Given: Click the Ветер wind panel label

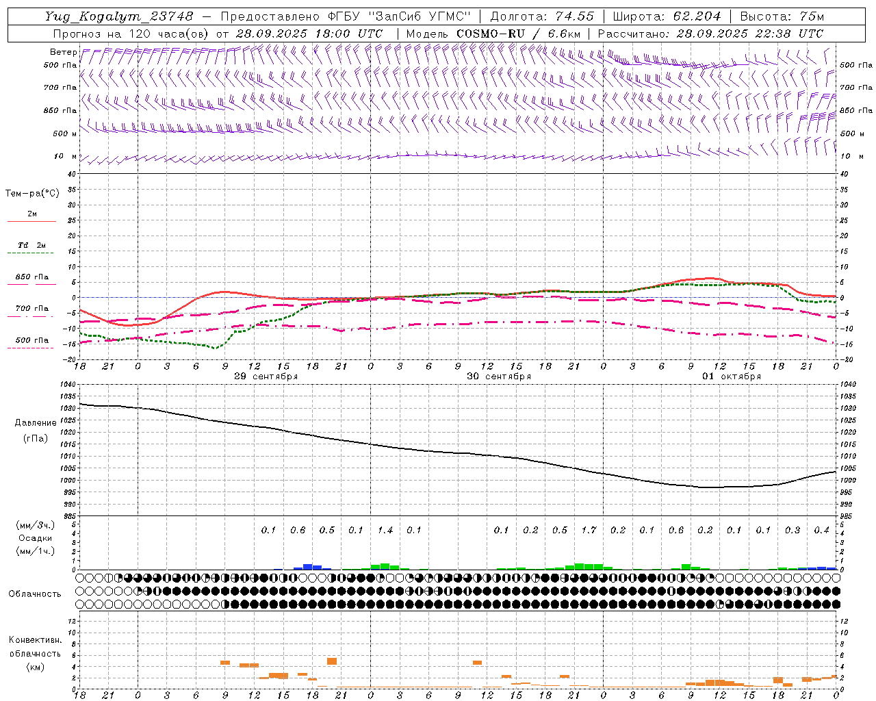Looking at the screenshot, I should [63, 52].
